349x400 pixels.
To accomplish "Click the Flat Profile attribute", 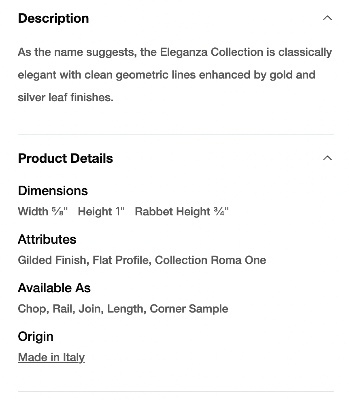I will (121, 260).
